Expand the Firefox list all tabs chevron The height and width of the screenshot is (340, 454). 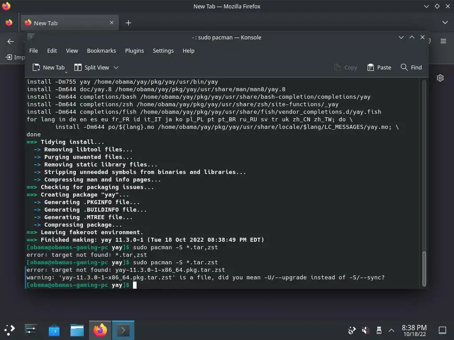tap(445, 23)
